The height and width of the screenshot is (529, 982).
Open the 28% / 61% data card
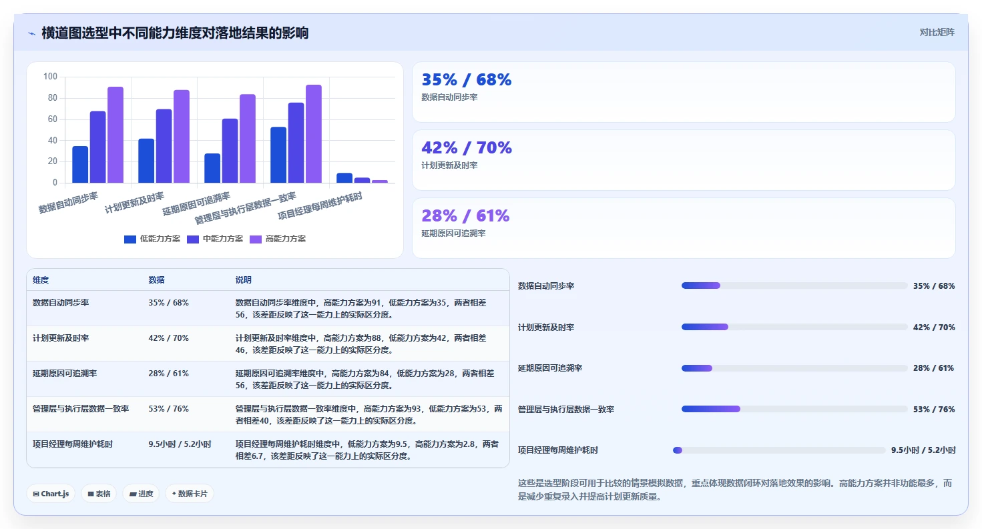684,228
